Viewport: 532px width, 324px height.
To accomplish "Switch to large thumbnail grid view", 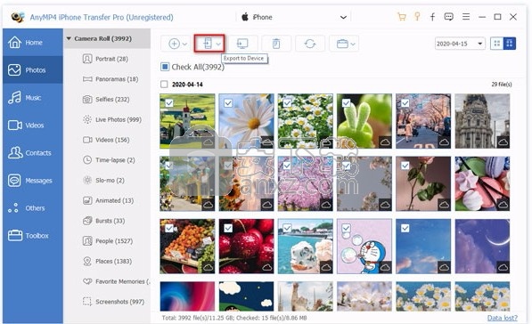I will [x=509, y=44].
